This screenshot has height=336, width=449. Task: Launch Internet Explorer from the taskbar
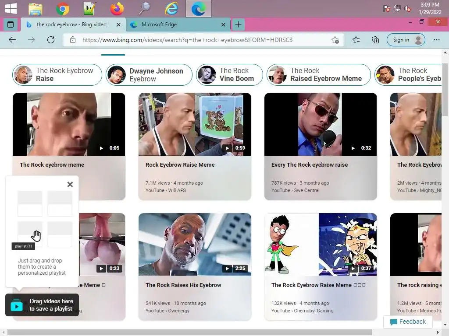[171, 9]
